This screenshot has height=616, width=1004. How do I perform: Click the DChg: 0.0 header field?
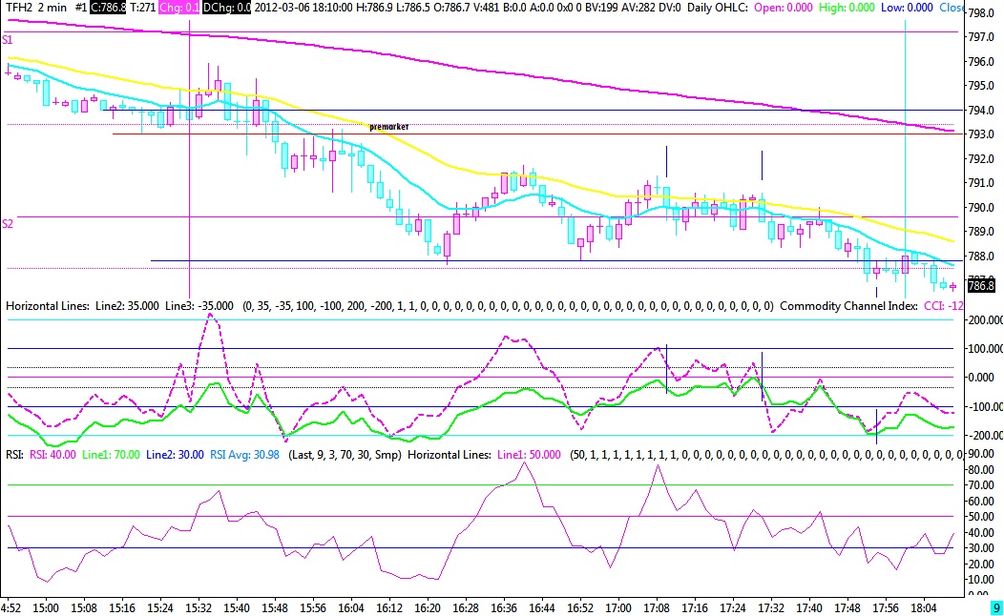click(227, 8)
